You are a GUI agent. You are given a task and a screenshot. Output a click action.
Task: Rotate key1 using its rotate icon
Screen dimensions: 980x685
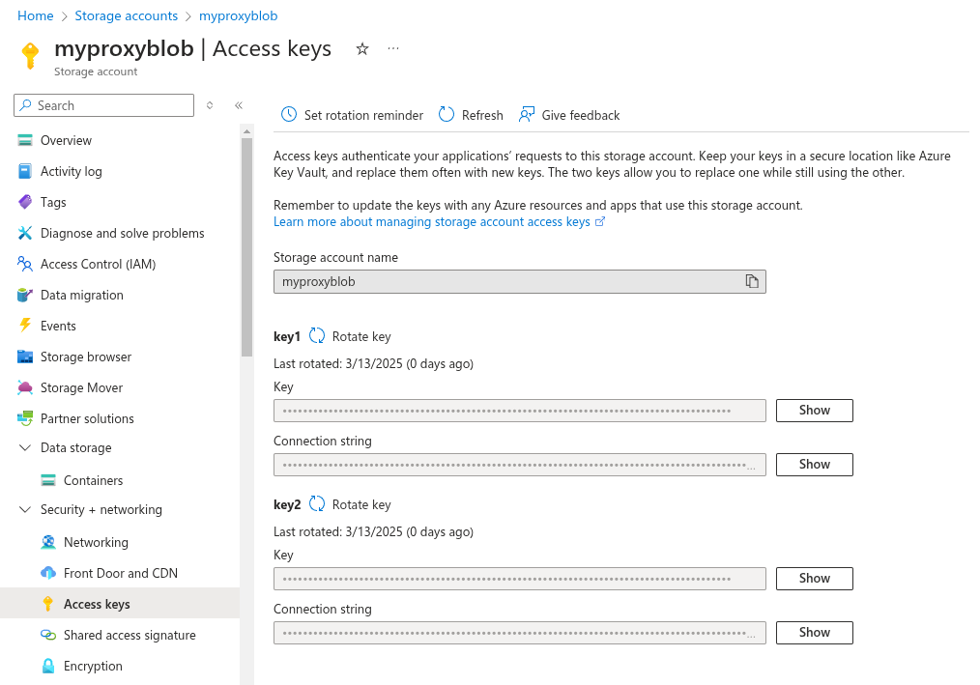coord(317,335)
